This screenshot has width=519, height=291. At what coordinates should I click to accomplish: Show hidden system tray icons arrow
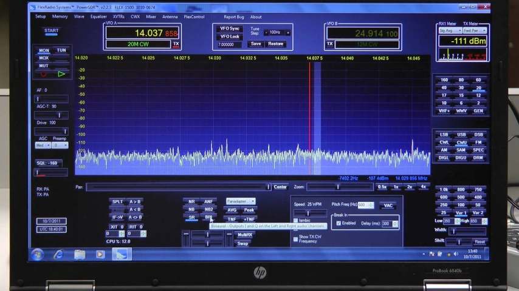(424, 254)
